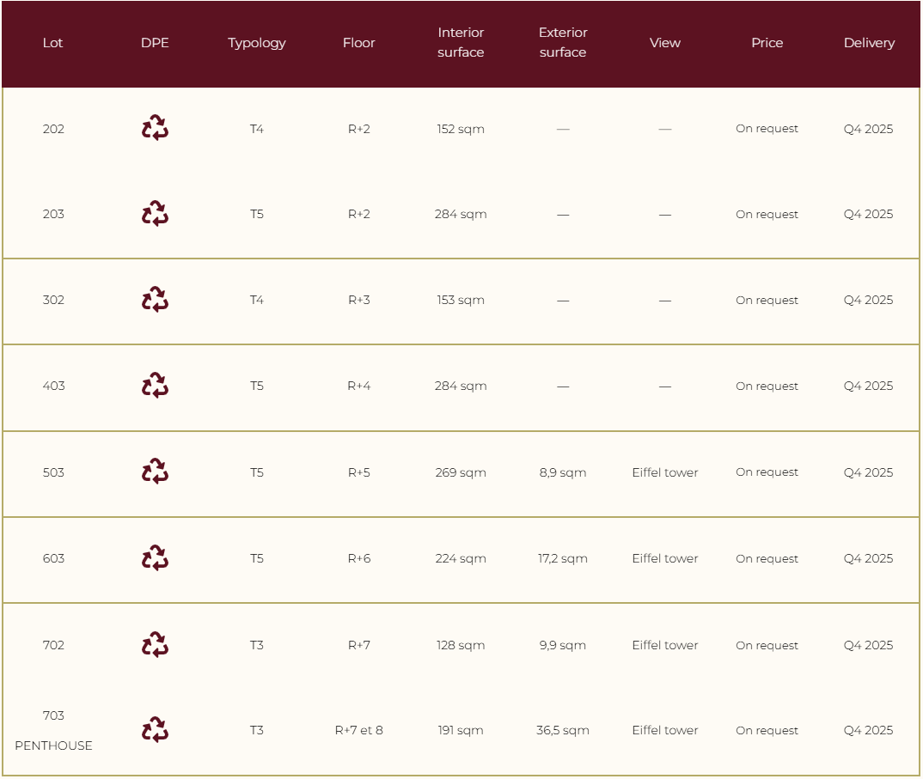This screenshot has width=923, height=779.
Task: Open the DPE icon in lot 302 row
Action: pos(155,300)
